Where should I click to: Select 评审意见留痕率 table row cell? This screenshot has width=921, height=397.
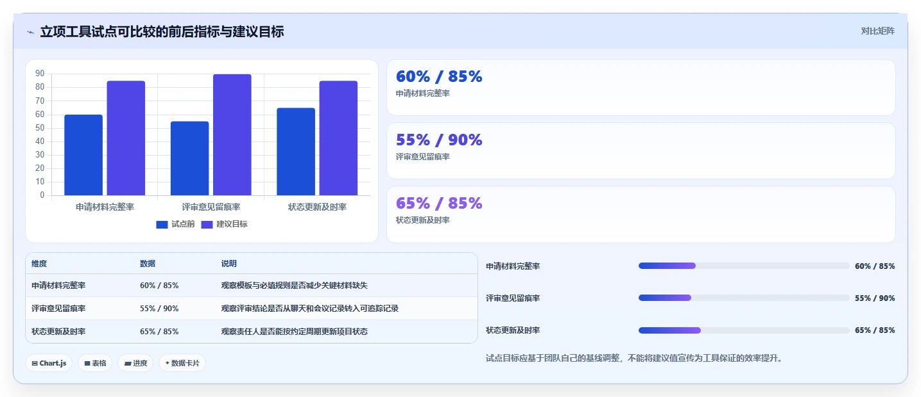(58, 309)
